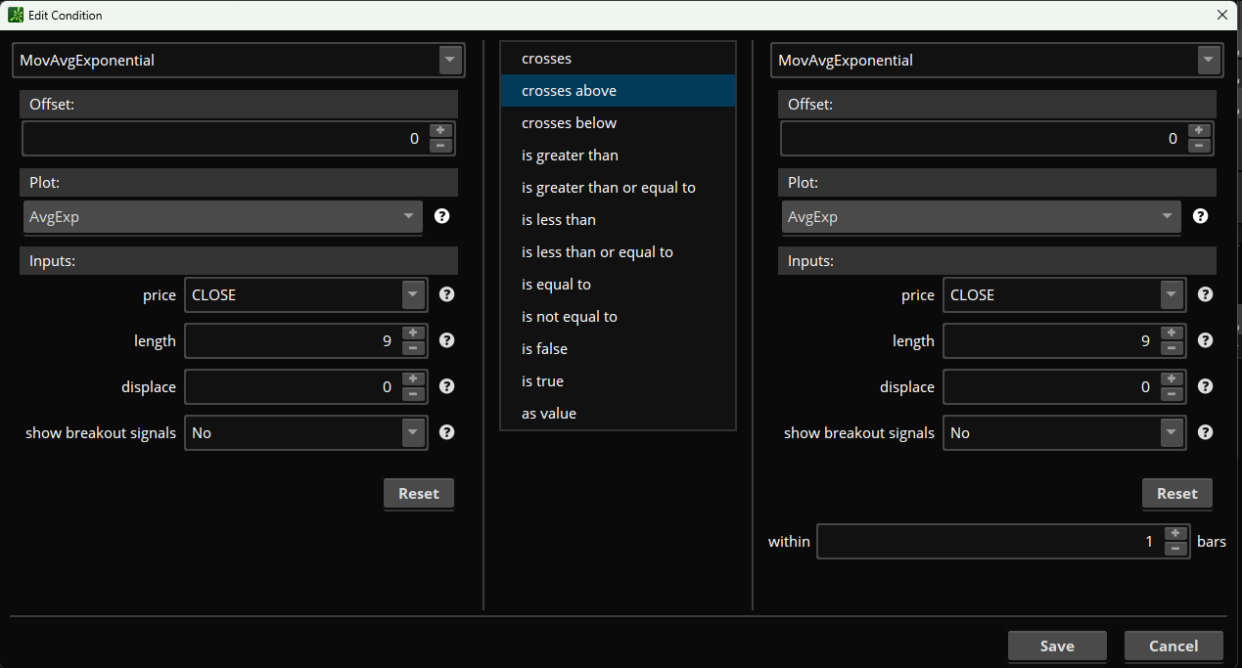The height and width of the screenshot is (668, 1242).
Task: Increase left Offset value with plus stepper
Action: (440, 131)
